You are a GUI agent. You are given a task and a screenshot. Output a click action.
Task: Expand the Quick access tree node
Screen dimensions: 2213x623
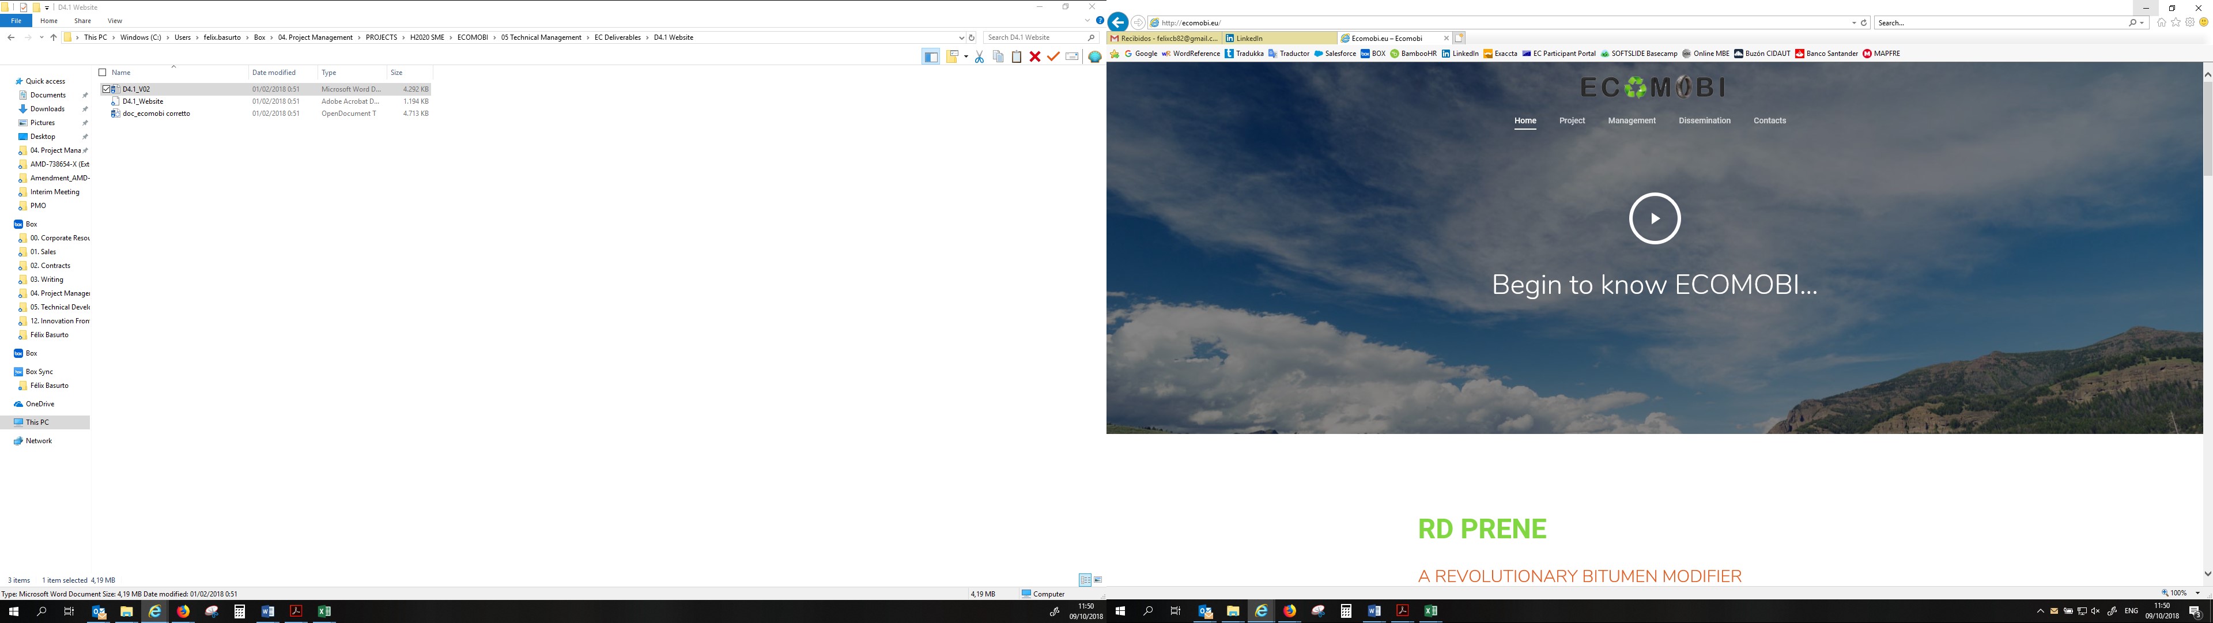point(9,82)
